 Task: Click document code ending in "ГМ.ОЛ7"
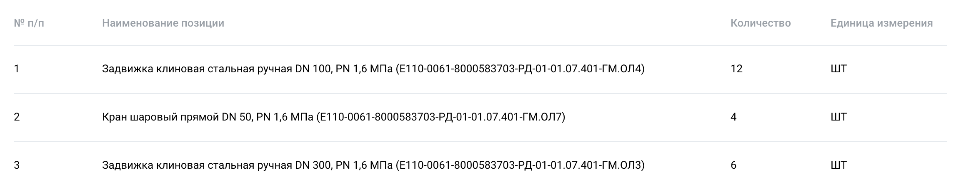pos(441,117)
